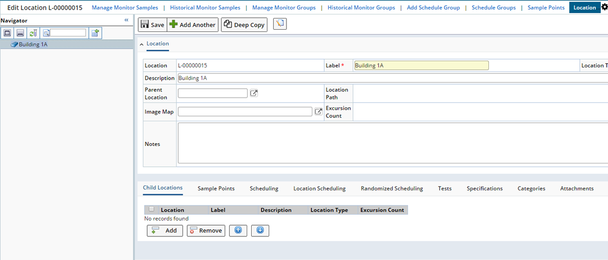The height and width of the screenshot is (260, 608).
Task: Move child location down with arrow button
Action: click(x=260, y=231)
